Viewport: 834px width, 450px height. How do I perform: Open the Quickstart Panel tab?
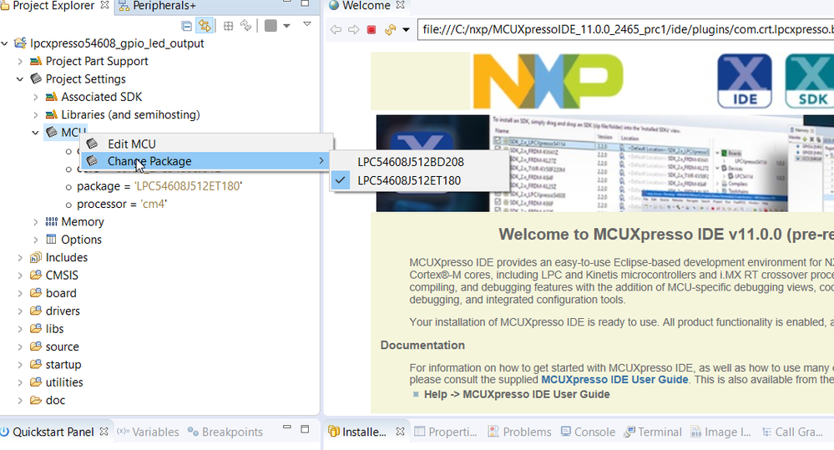[x=53, y=432]
